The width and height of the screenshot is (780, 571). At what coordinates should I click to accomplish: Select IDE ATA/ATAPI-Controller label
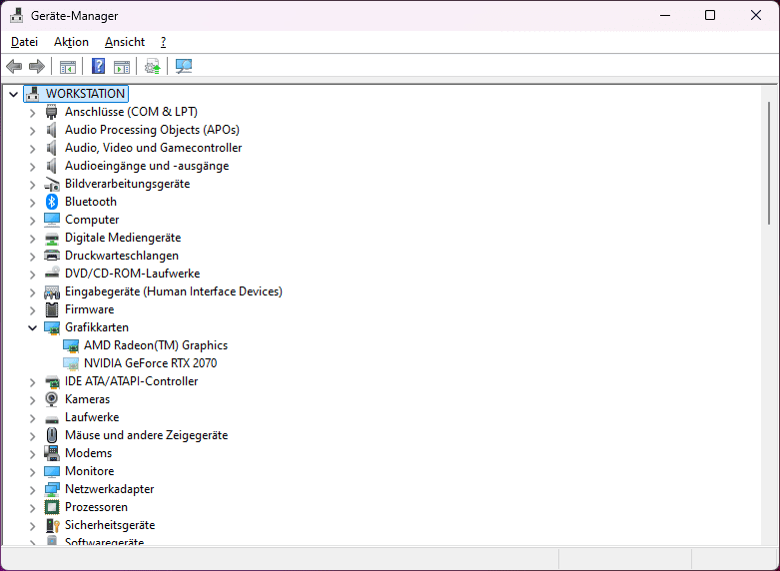click(131, 381)
